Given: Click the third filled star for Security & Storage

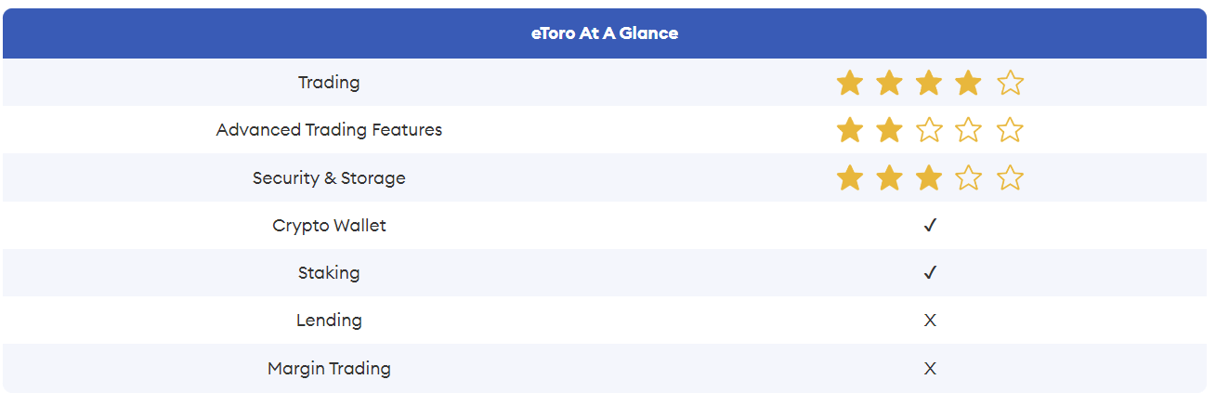Looking at the screenshot, I should (929, 177).
